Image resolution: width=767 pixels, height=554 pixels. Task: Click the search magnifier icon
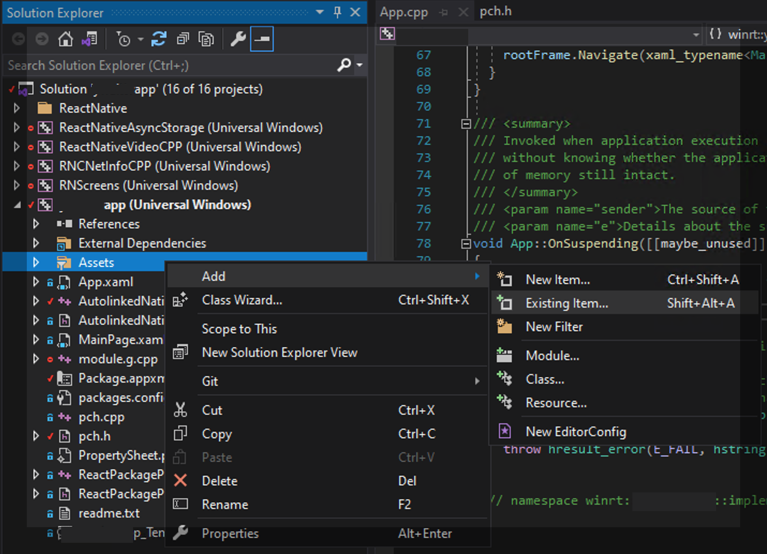344,65
